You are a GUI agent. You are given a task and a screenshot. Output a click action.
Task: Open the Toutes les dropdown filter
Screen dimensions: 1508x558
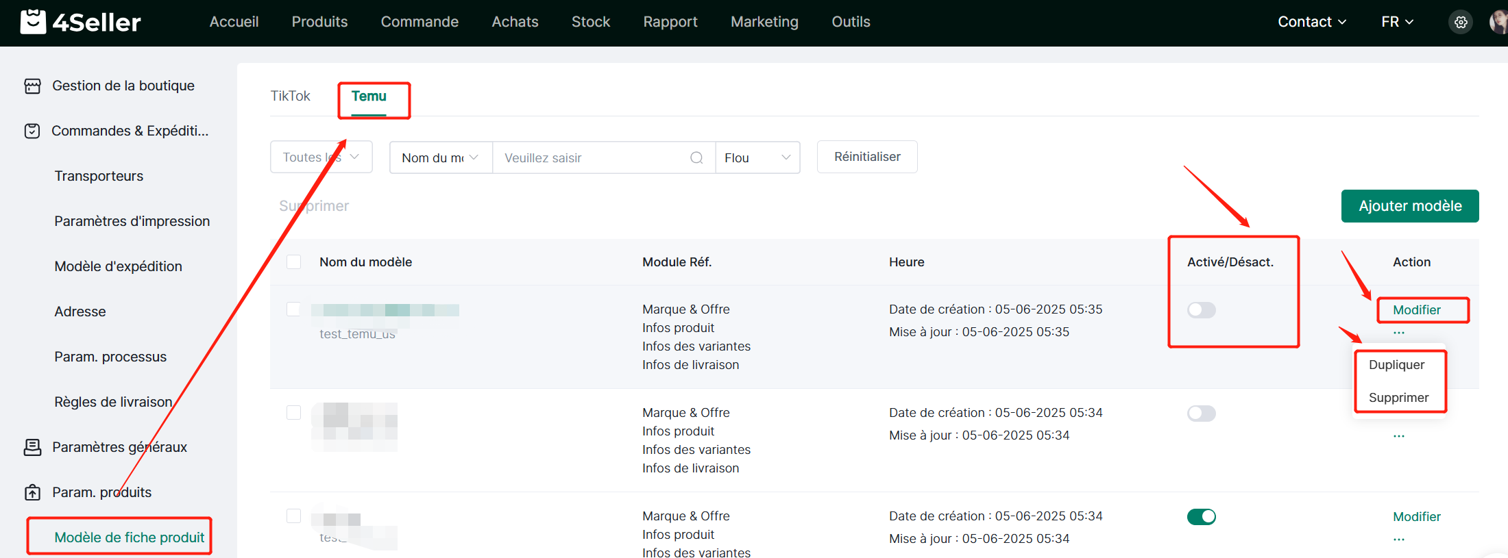coord(321,157)
